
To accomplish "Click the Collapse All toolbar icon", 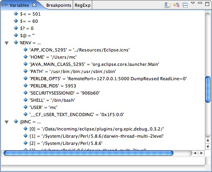I will point(185,5).
